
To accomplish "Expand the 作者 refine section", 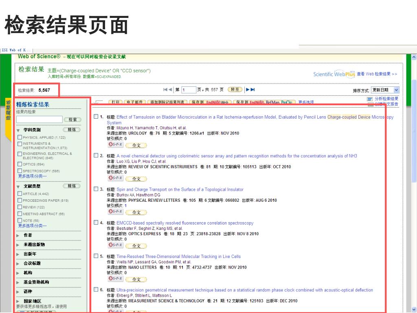I will pyautogui.click(x=18, y=236).
